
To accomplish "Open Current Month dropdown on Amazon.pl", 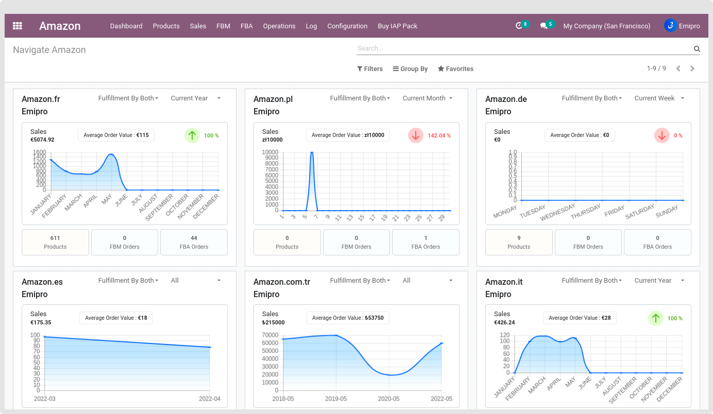I will [x=427, y=98].
